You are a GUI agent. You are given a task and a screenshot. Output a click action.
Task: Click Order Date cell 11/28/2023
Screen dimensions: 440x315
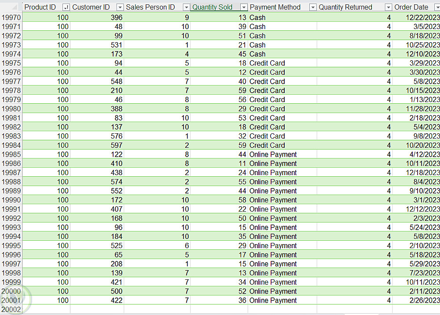pyautogui.click(x=416, y=109)
